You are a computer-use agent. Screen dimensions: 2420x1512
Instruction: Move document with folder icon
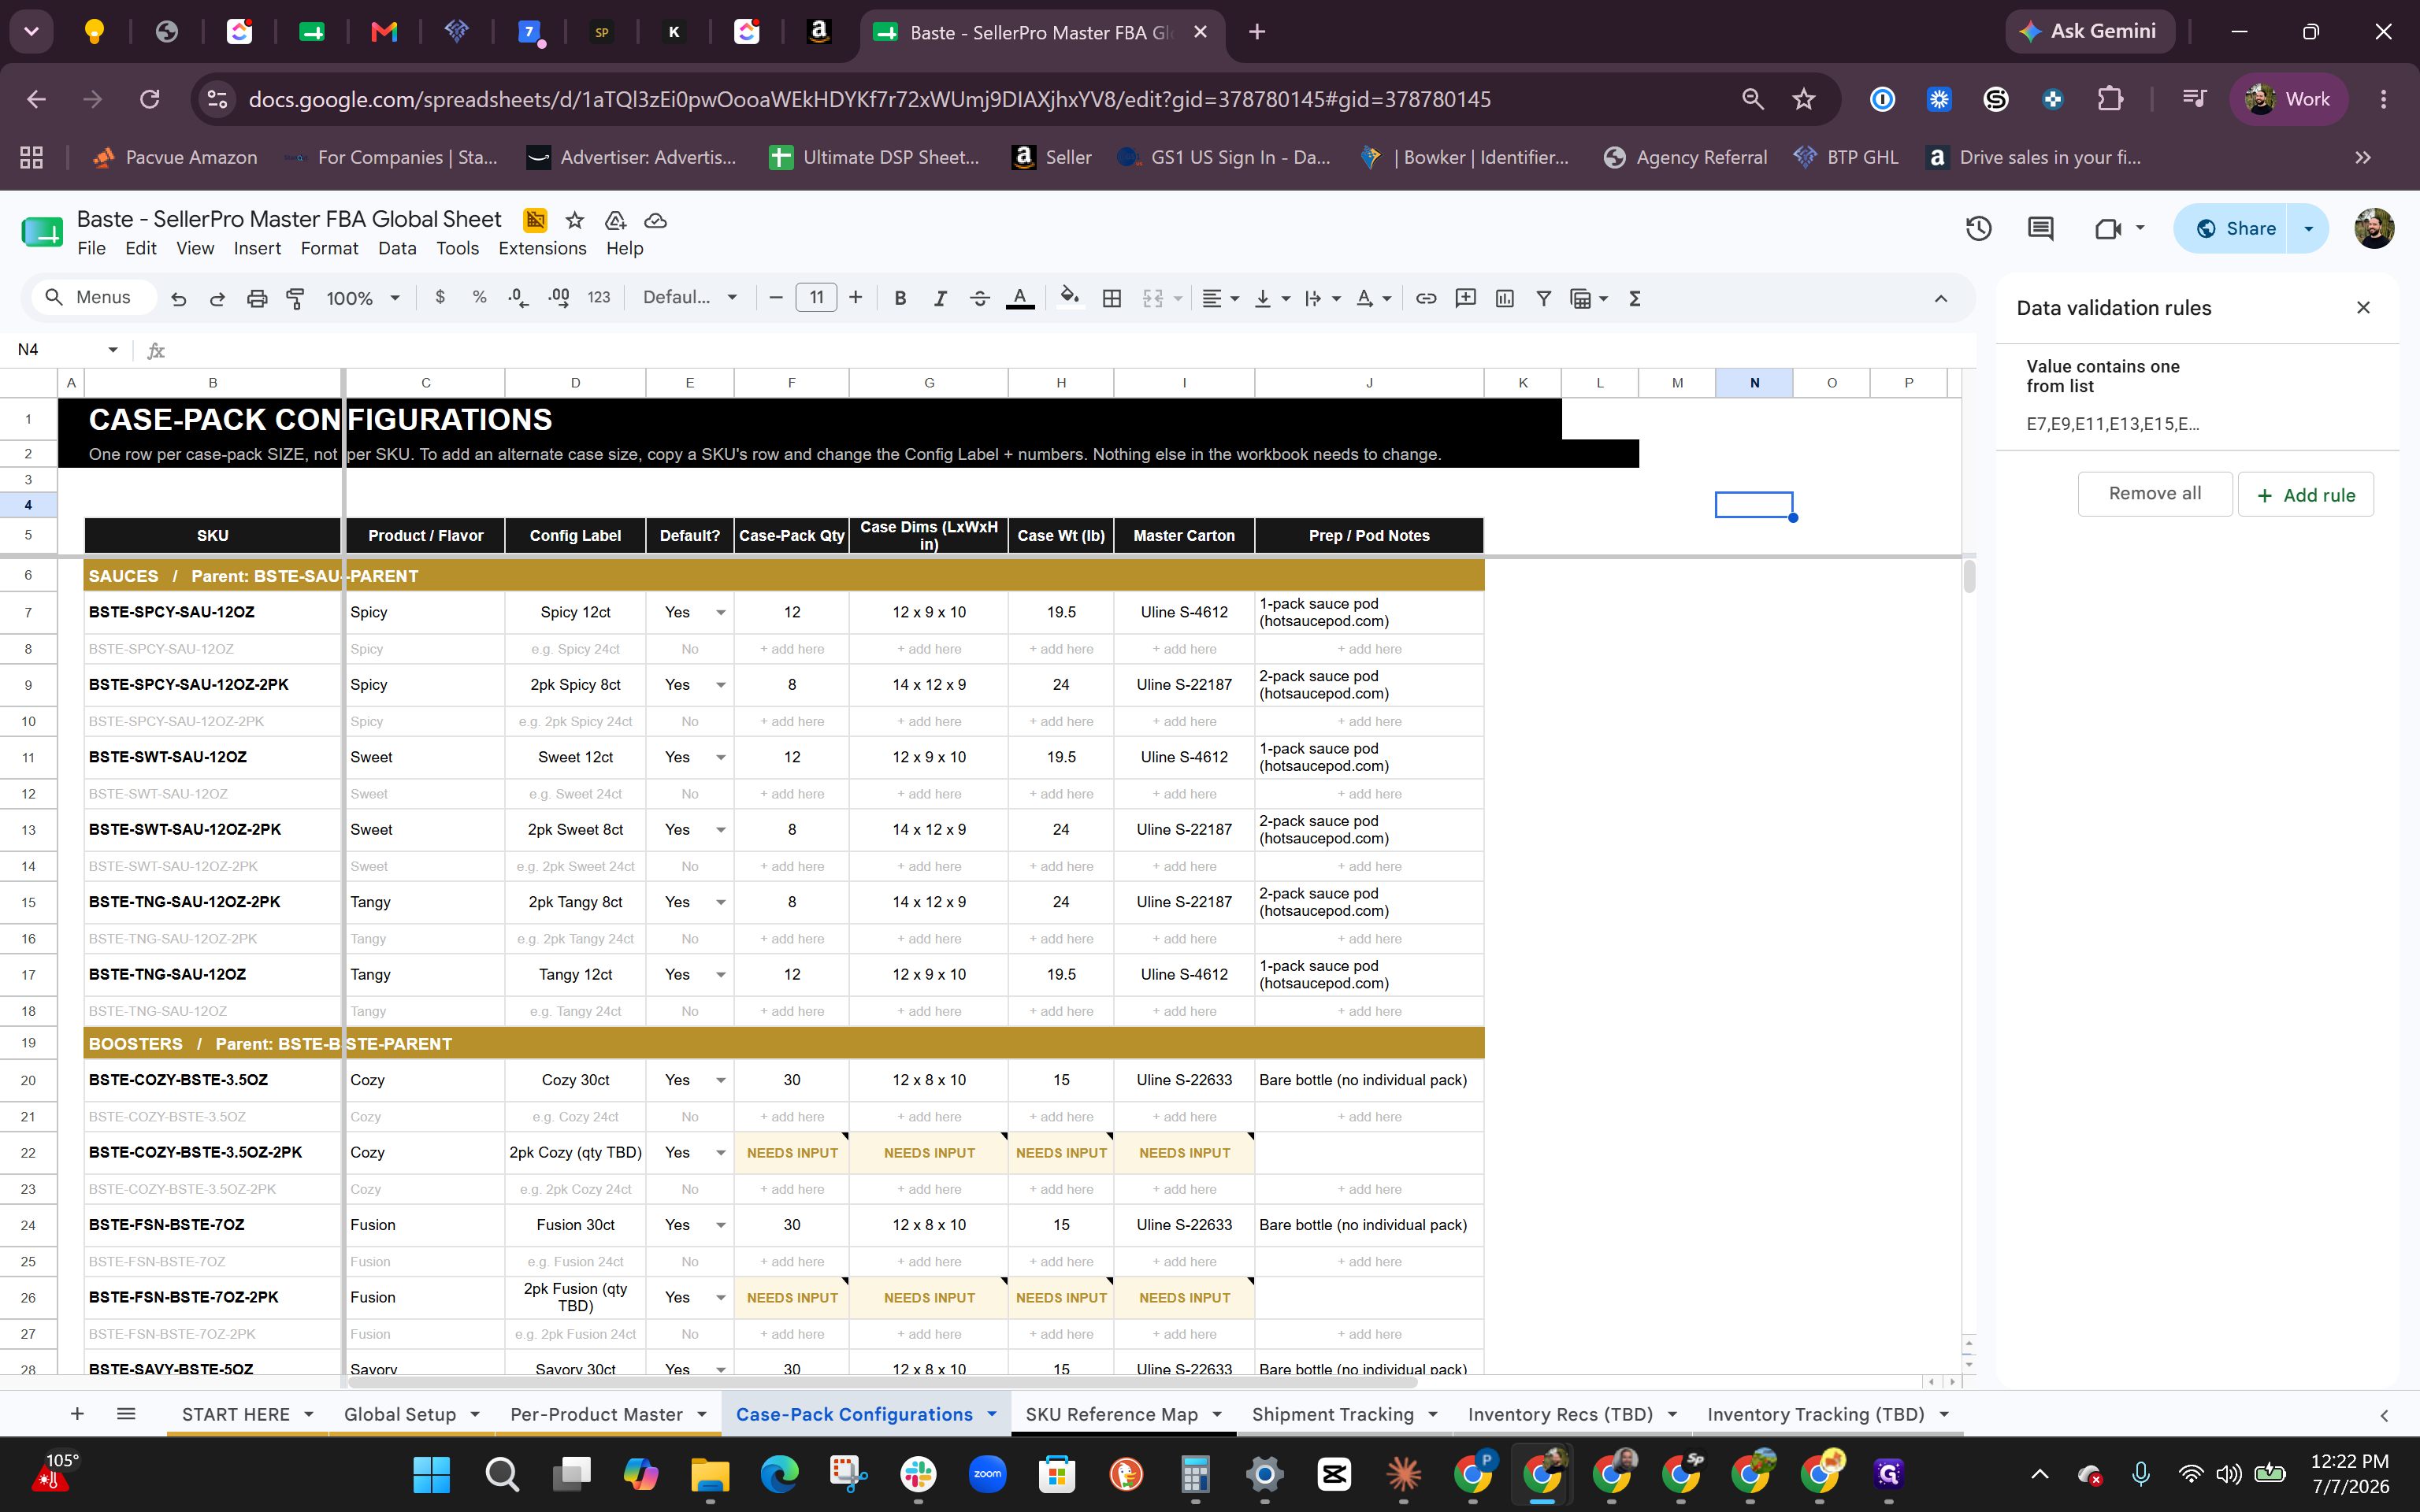[615, 220]
